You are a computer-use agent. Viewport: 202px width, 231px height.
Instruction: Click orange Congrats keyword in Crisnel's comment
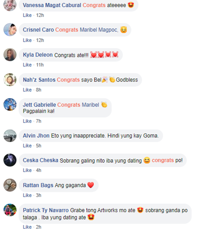click(x=67, y=30)
